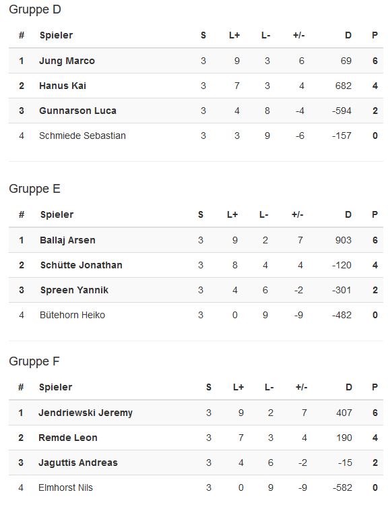Select Remde Leon in Gruppe F
This screenshot has height=505, width=388.
(x=68, y=438)
